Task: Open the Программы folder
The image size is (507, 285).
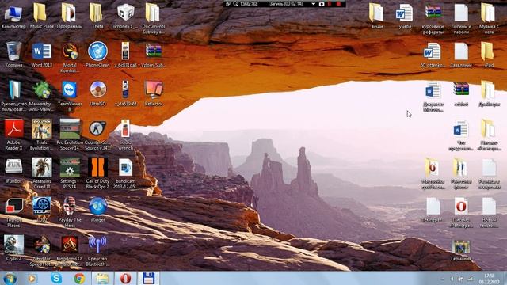Action: [x=70, y=16]
